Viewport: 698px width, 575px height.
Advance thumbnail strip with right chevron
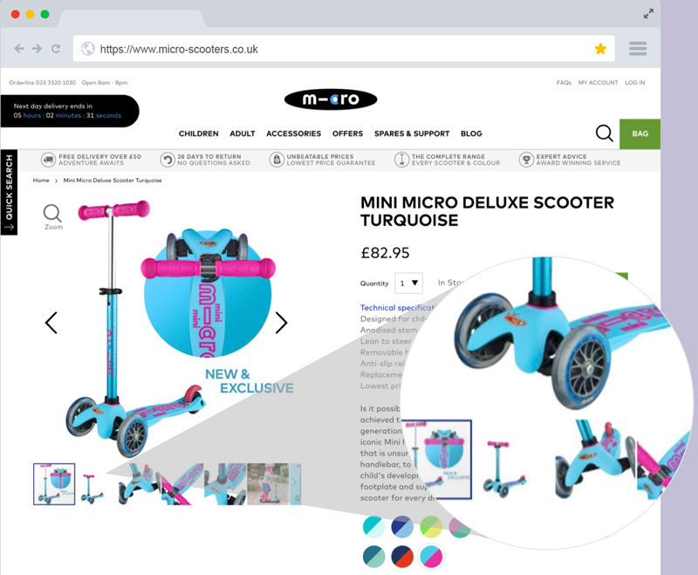pos(296,483)
